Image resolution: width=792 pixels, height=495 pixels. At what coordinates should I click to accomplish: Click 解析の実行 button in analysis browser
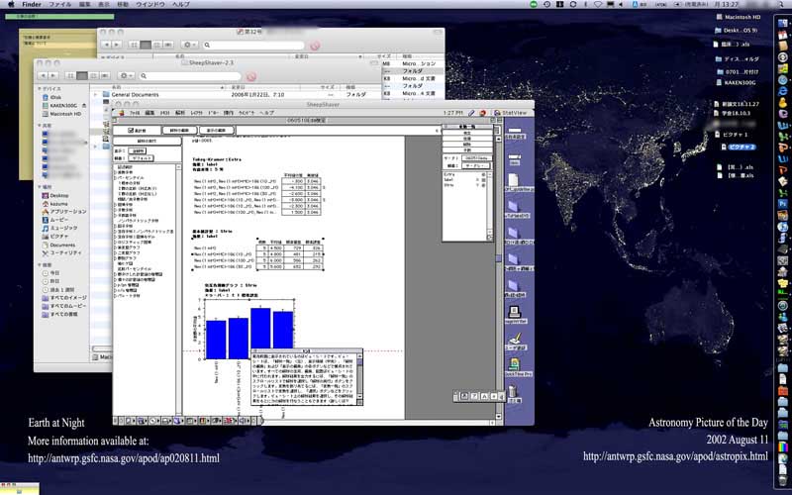click(x=147, y=141)
